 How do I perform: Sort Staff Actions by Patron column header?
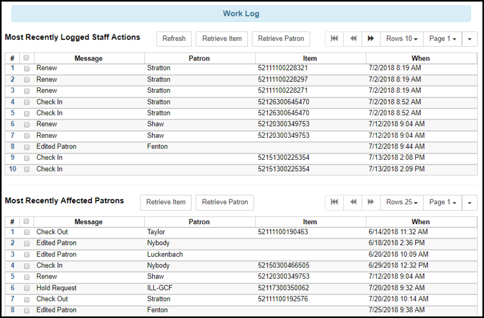click(200, 58)
